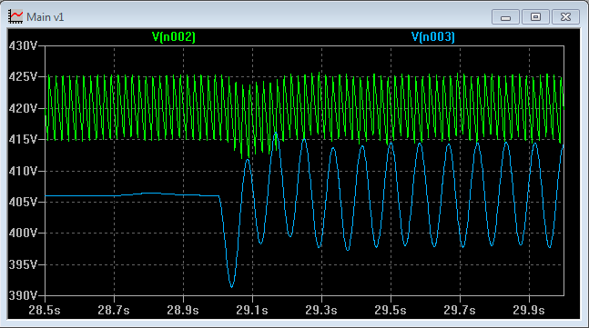The height and width of the screenshot is (328, 589).
Task: Click the V(n002) green trace label
Action: [x=174, y=36]
